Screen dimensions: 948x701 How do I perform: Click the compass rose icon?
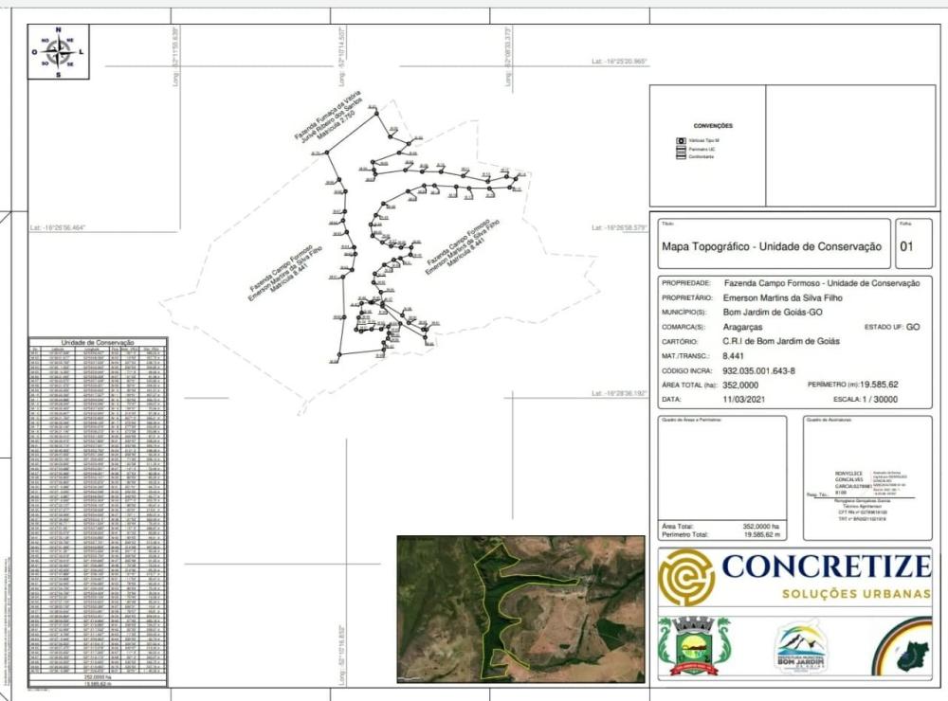[x=58, y=53]
